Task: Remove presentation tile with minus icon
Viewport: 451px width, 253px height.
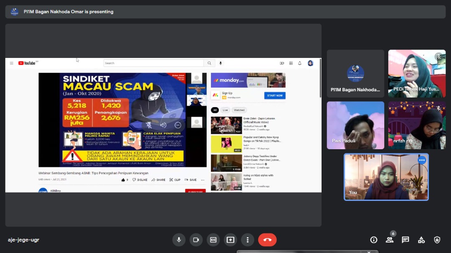Action: click(x=178, y=125)
